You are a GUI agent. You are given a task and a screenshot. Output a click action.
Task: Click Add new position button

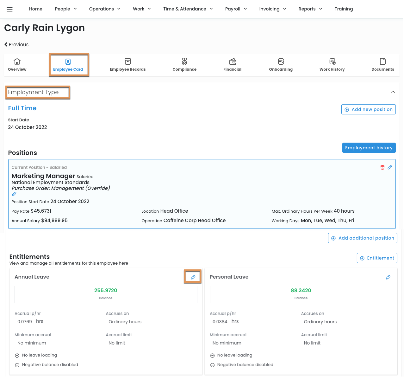[368, 109]
